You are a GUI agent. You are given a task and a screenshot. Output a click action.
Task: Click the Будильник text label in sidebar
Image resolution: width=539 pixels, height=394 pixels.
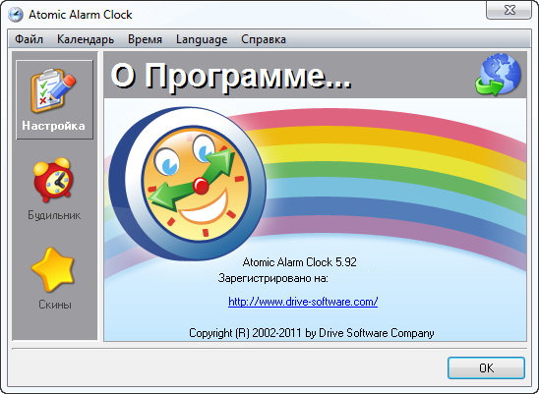pyautogui.click(x=54, y=215)
